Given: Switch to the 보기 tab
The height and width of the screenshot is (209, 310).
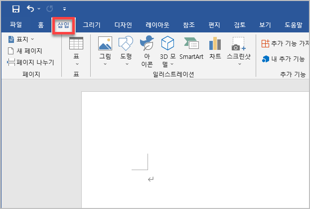Looking at the screenshot, I should pos(265,25).
